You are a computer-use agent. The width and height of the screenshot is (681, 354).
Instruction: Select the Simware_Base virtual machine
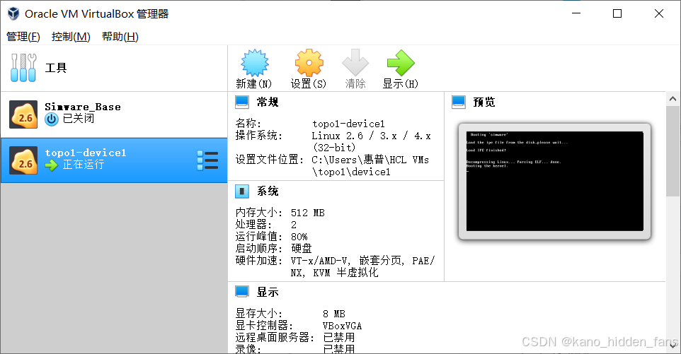[x=114, y=114]
